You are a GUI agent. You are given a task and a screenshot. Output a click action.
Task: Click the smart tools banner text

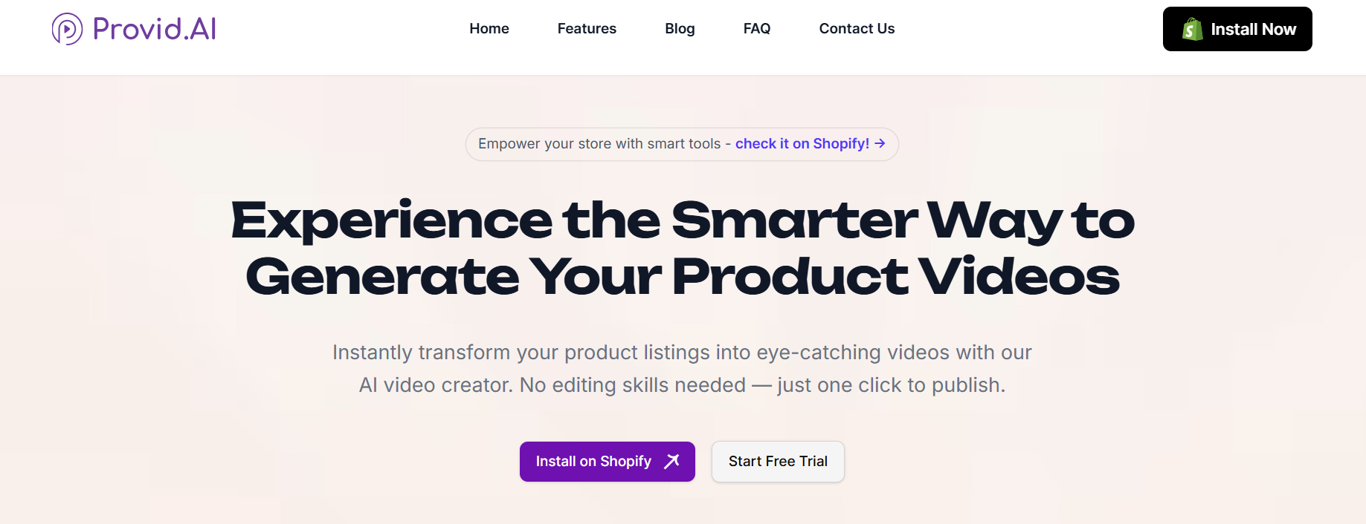[x=602, y=143]
